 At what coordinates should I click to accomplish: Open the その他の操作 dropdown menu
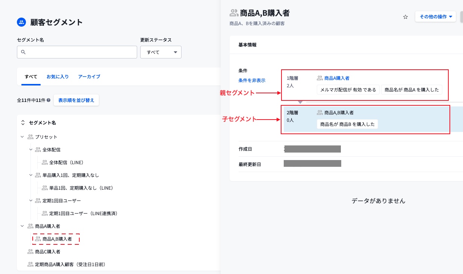pos(435,17)
